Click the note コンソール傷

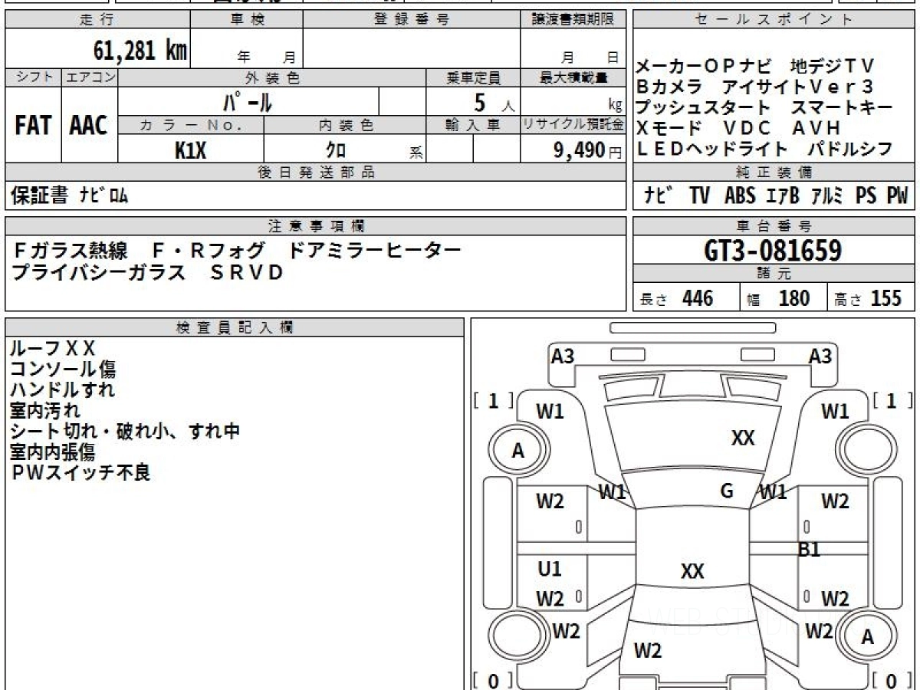(63, 370)
